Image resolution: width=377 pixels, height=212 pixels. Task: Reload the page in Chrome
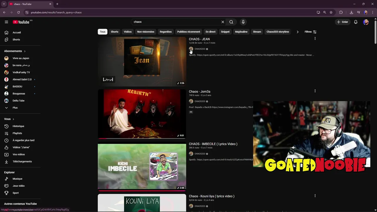[18, 12]
